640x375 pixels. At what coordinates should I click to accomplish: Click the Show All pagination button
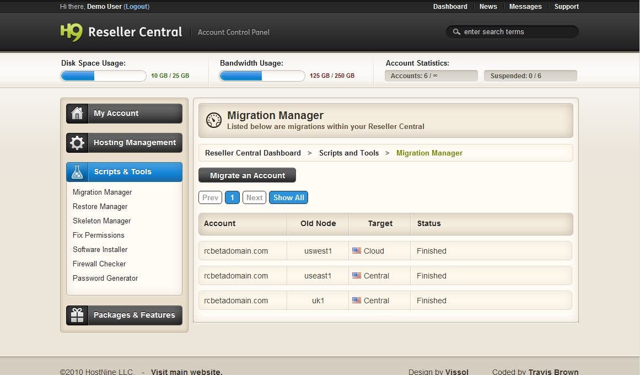[288, 197]
